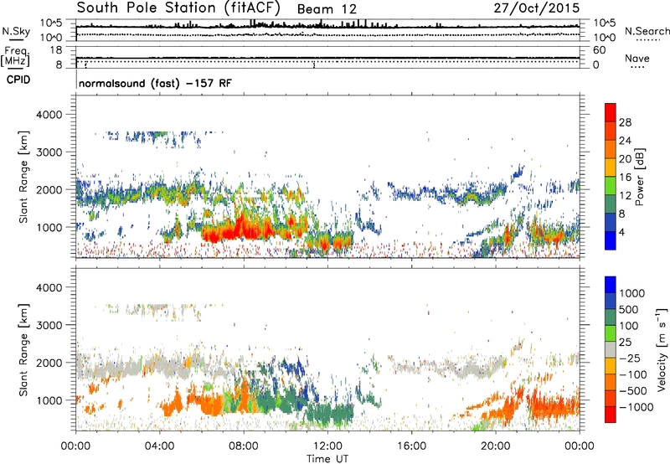
Task: Click the orange velocity echoes near 22:00
Action: tap(554, 405)
